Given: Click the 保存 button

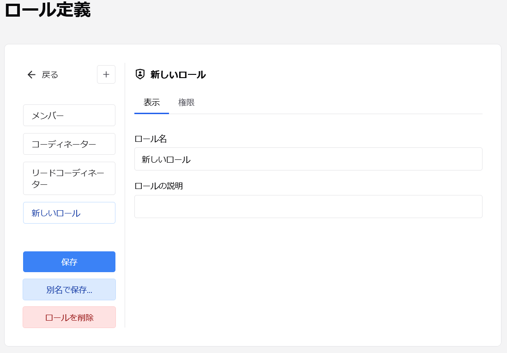Looking at the screenshot, I should 69,262.
